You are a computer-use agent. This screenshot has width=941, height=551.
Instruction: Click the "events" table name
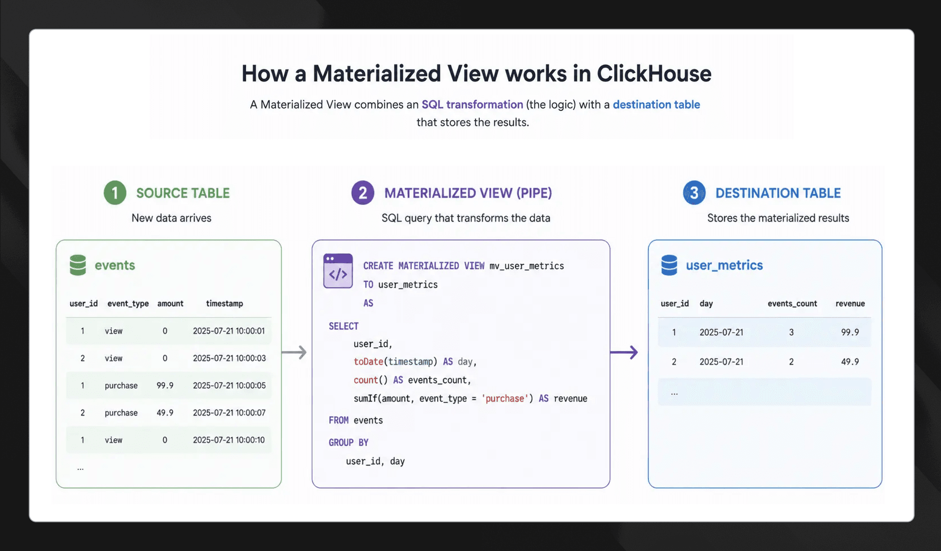[x=115, y=265]
